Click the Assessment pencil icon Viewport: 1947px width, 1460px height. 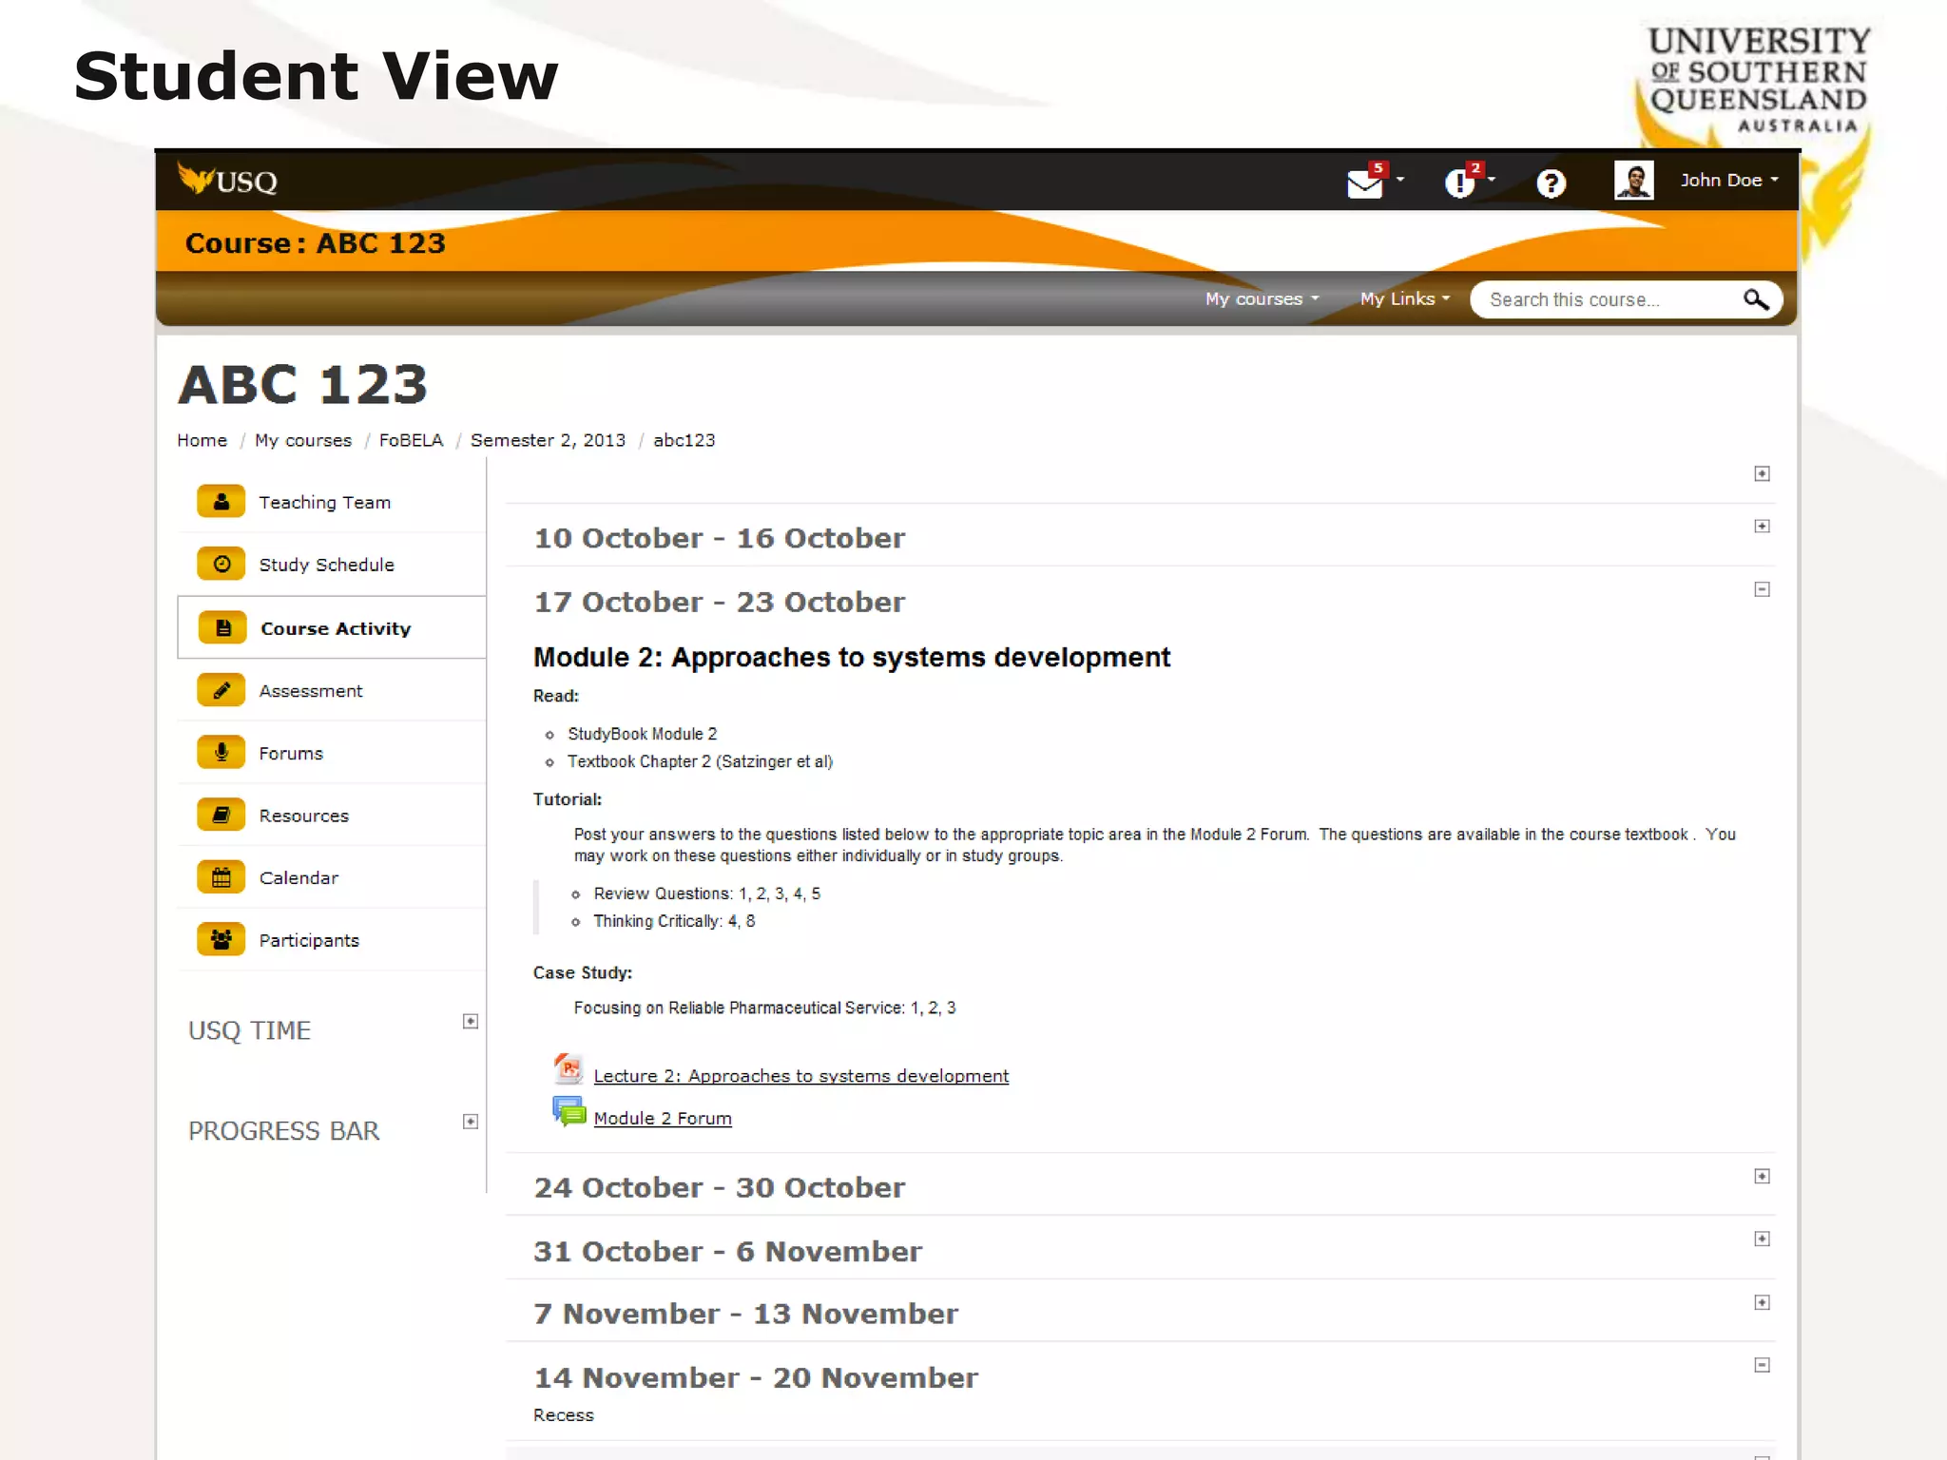(222, 690)
